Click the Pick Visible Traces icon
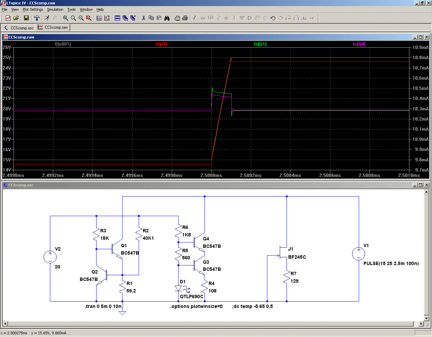The image size is (432, 337). [99, 18]
